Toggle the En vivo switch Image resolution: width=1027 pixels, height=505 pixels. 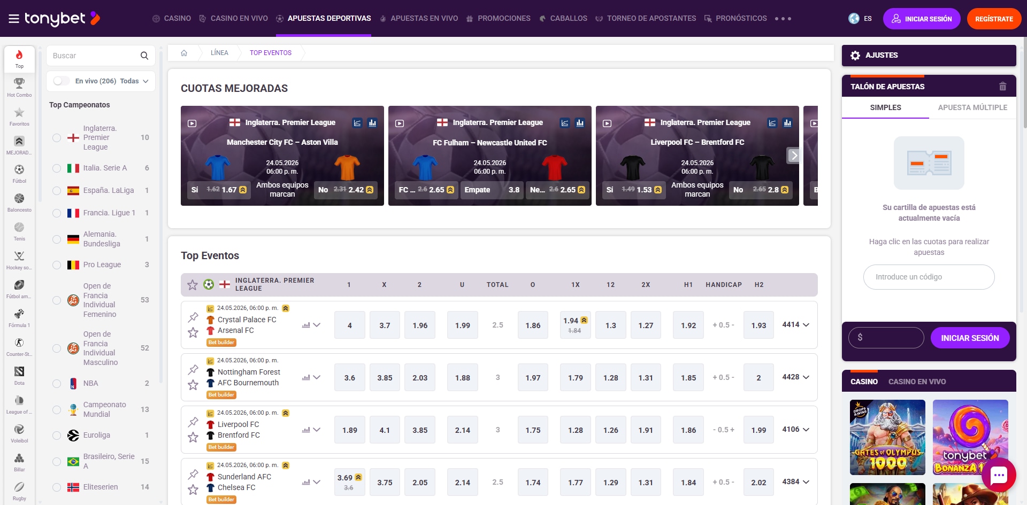[x=61, y=81]
